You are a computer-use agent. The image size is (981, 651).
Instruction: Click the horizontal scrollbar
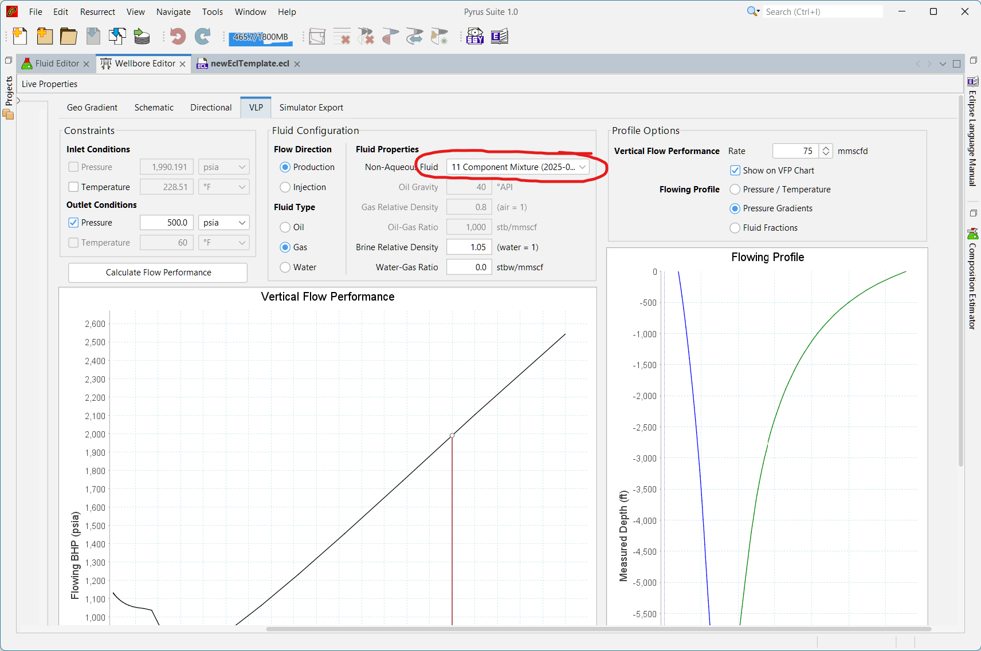tap(598, 629)
